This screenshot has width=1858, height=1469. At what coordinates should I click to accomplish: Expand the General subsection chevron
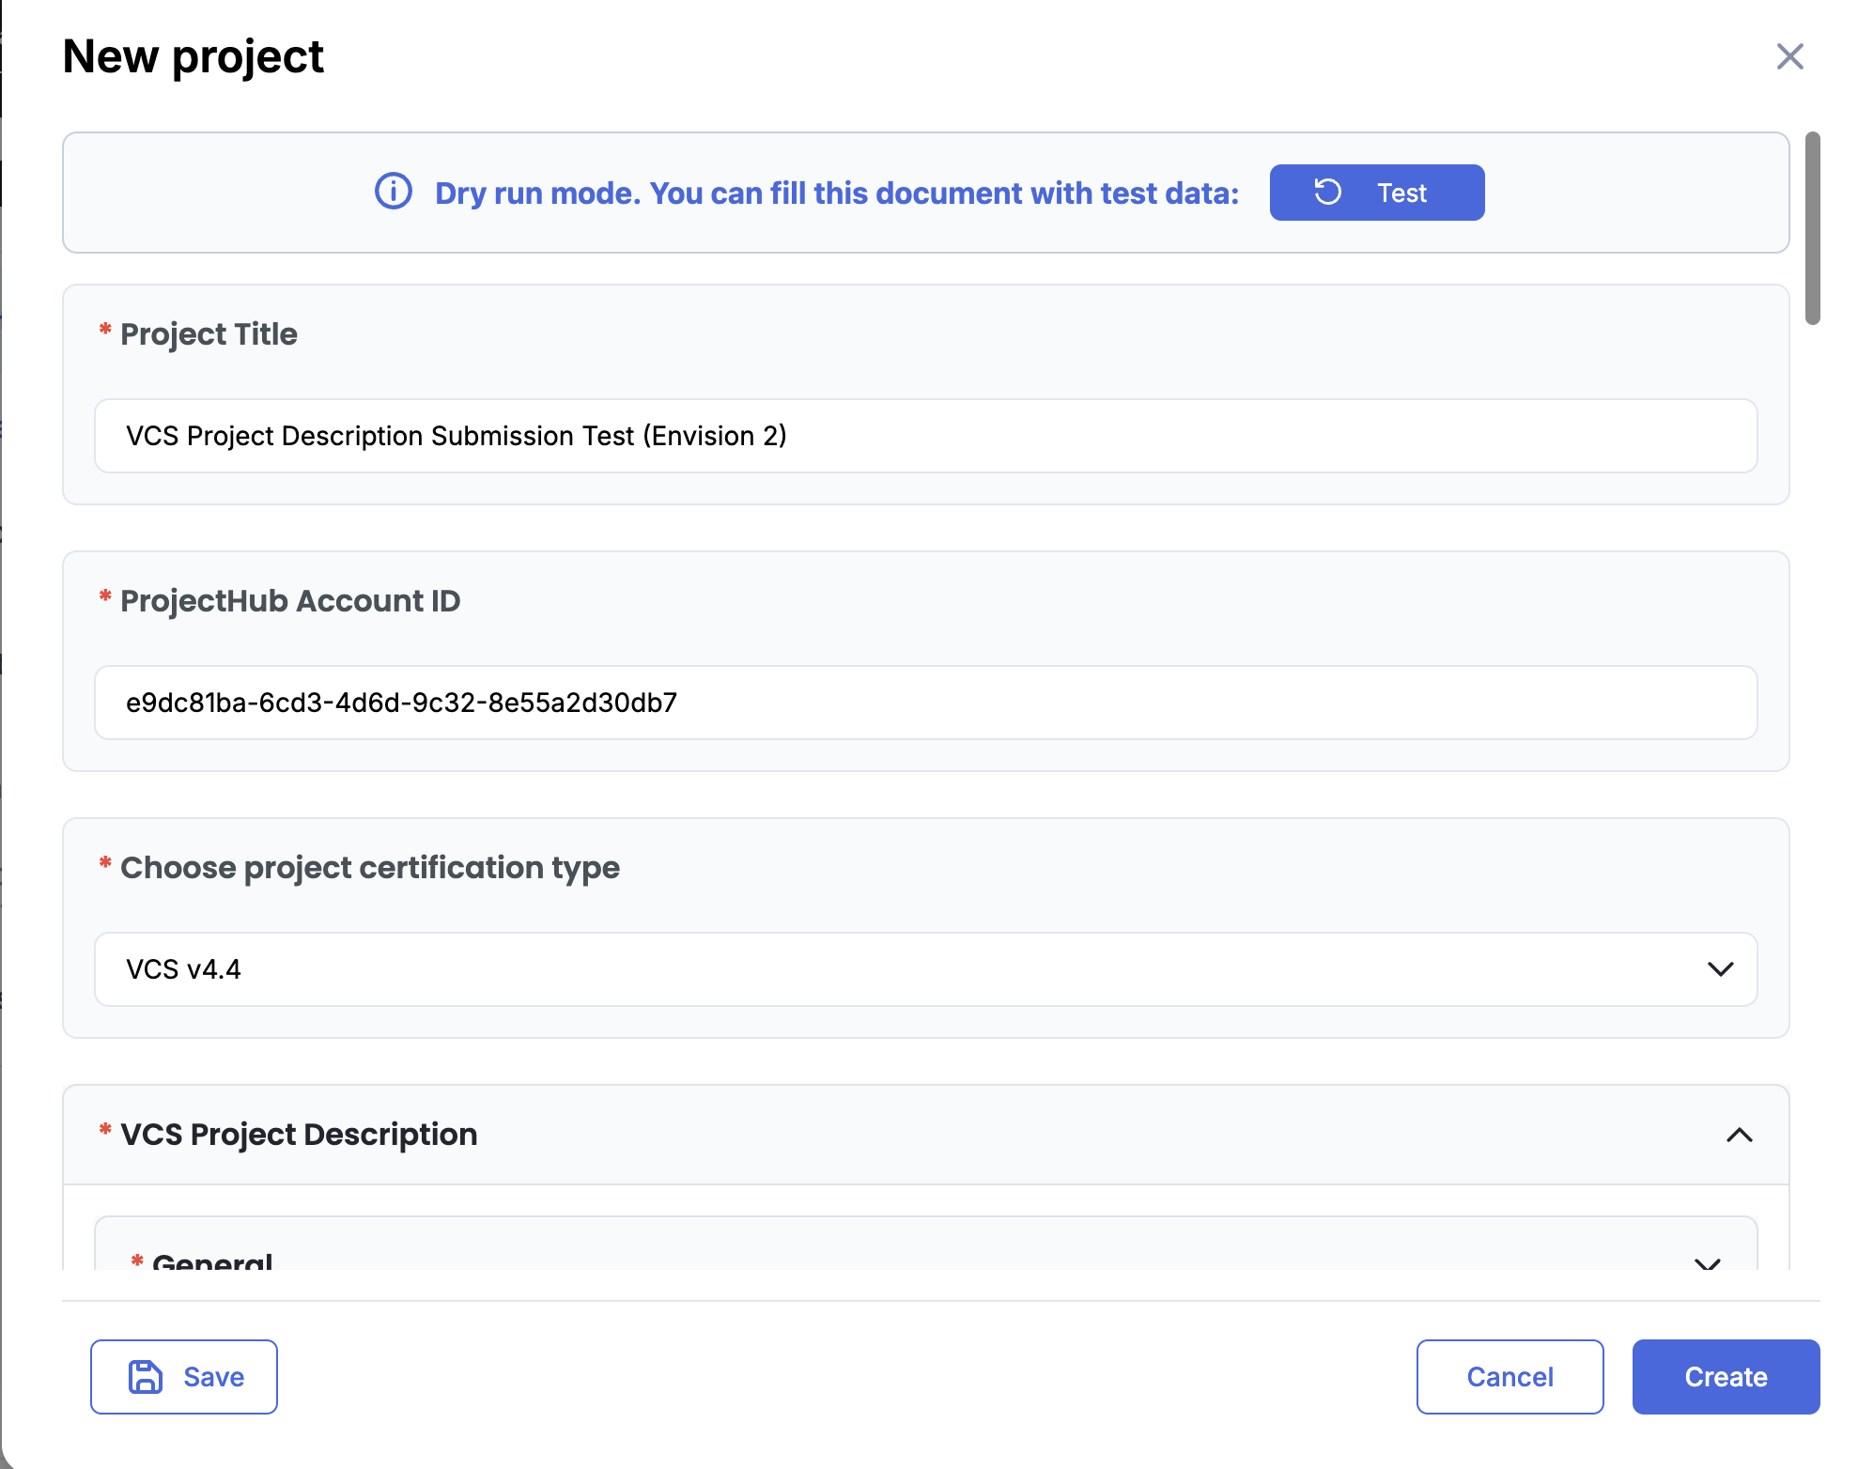[x=1707, y=1262]
